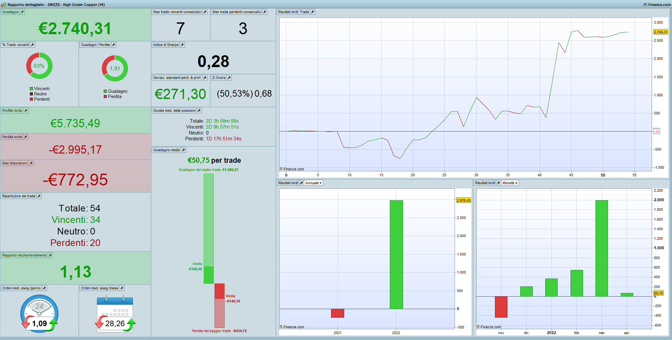Click the Sharpe value 0,28

(x=213, y=61)
